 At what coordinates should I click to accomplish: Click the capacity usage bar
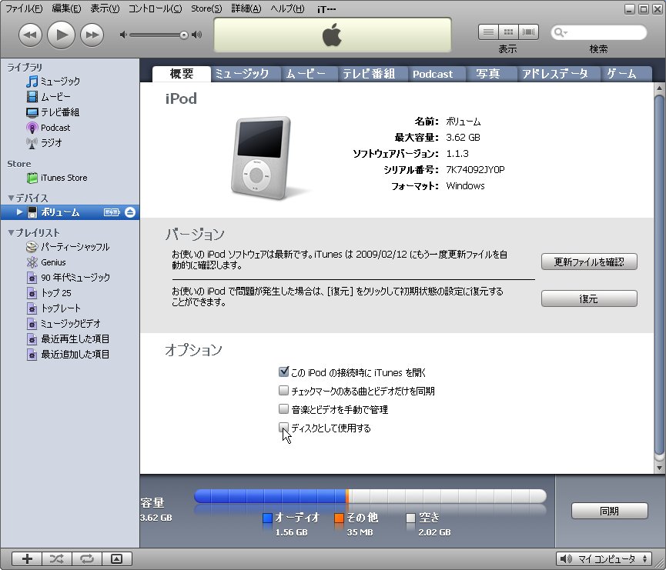click(370, 495)
